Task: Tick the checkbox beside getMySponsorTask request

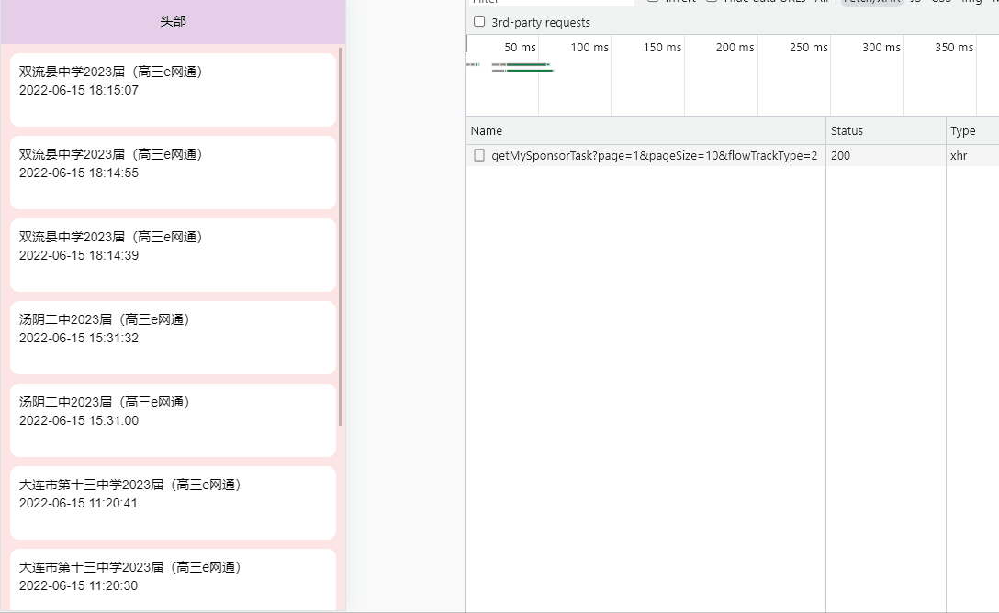Action: point(479,155)
